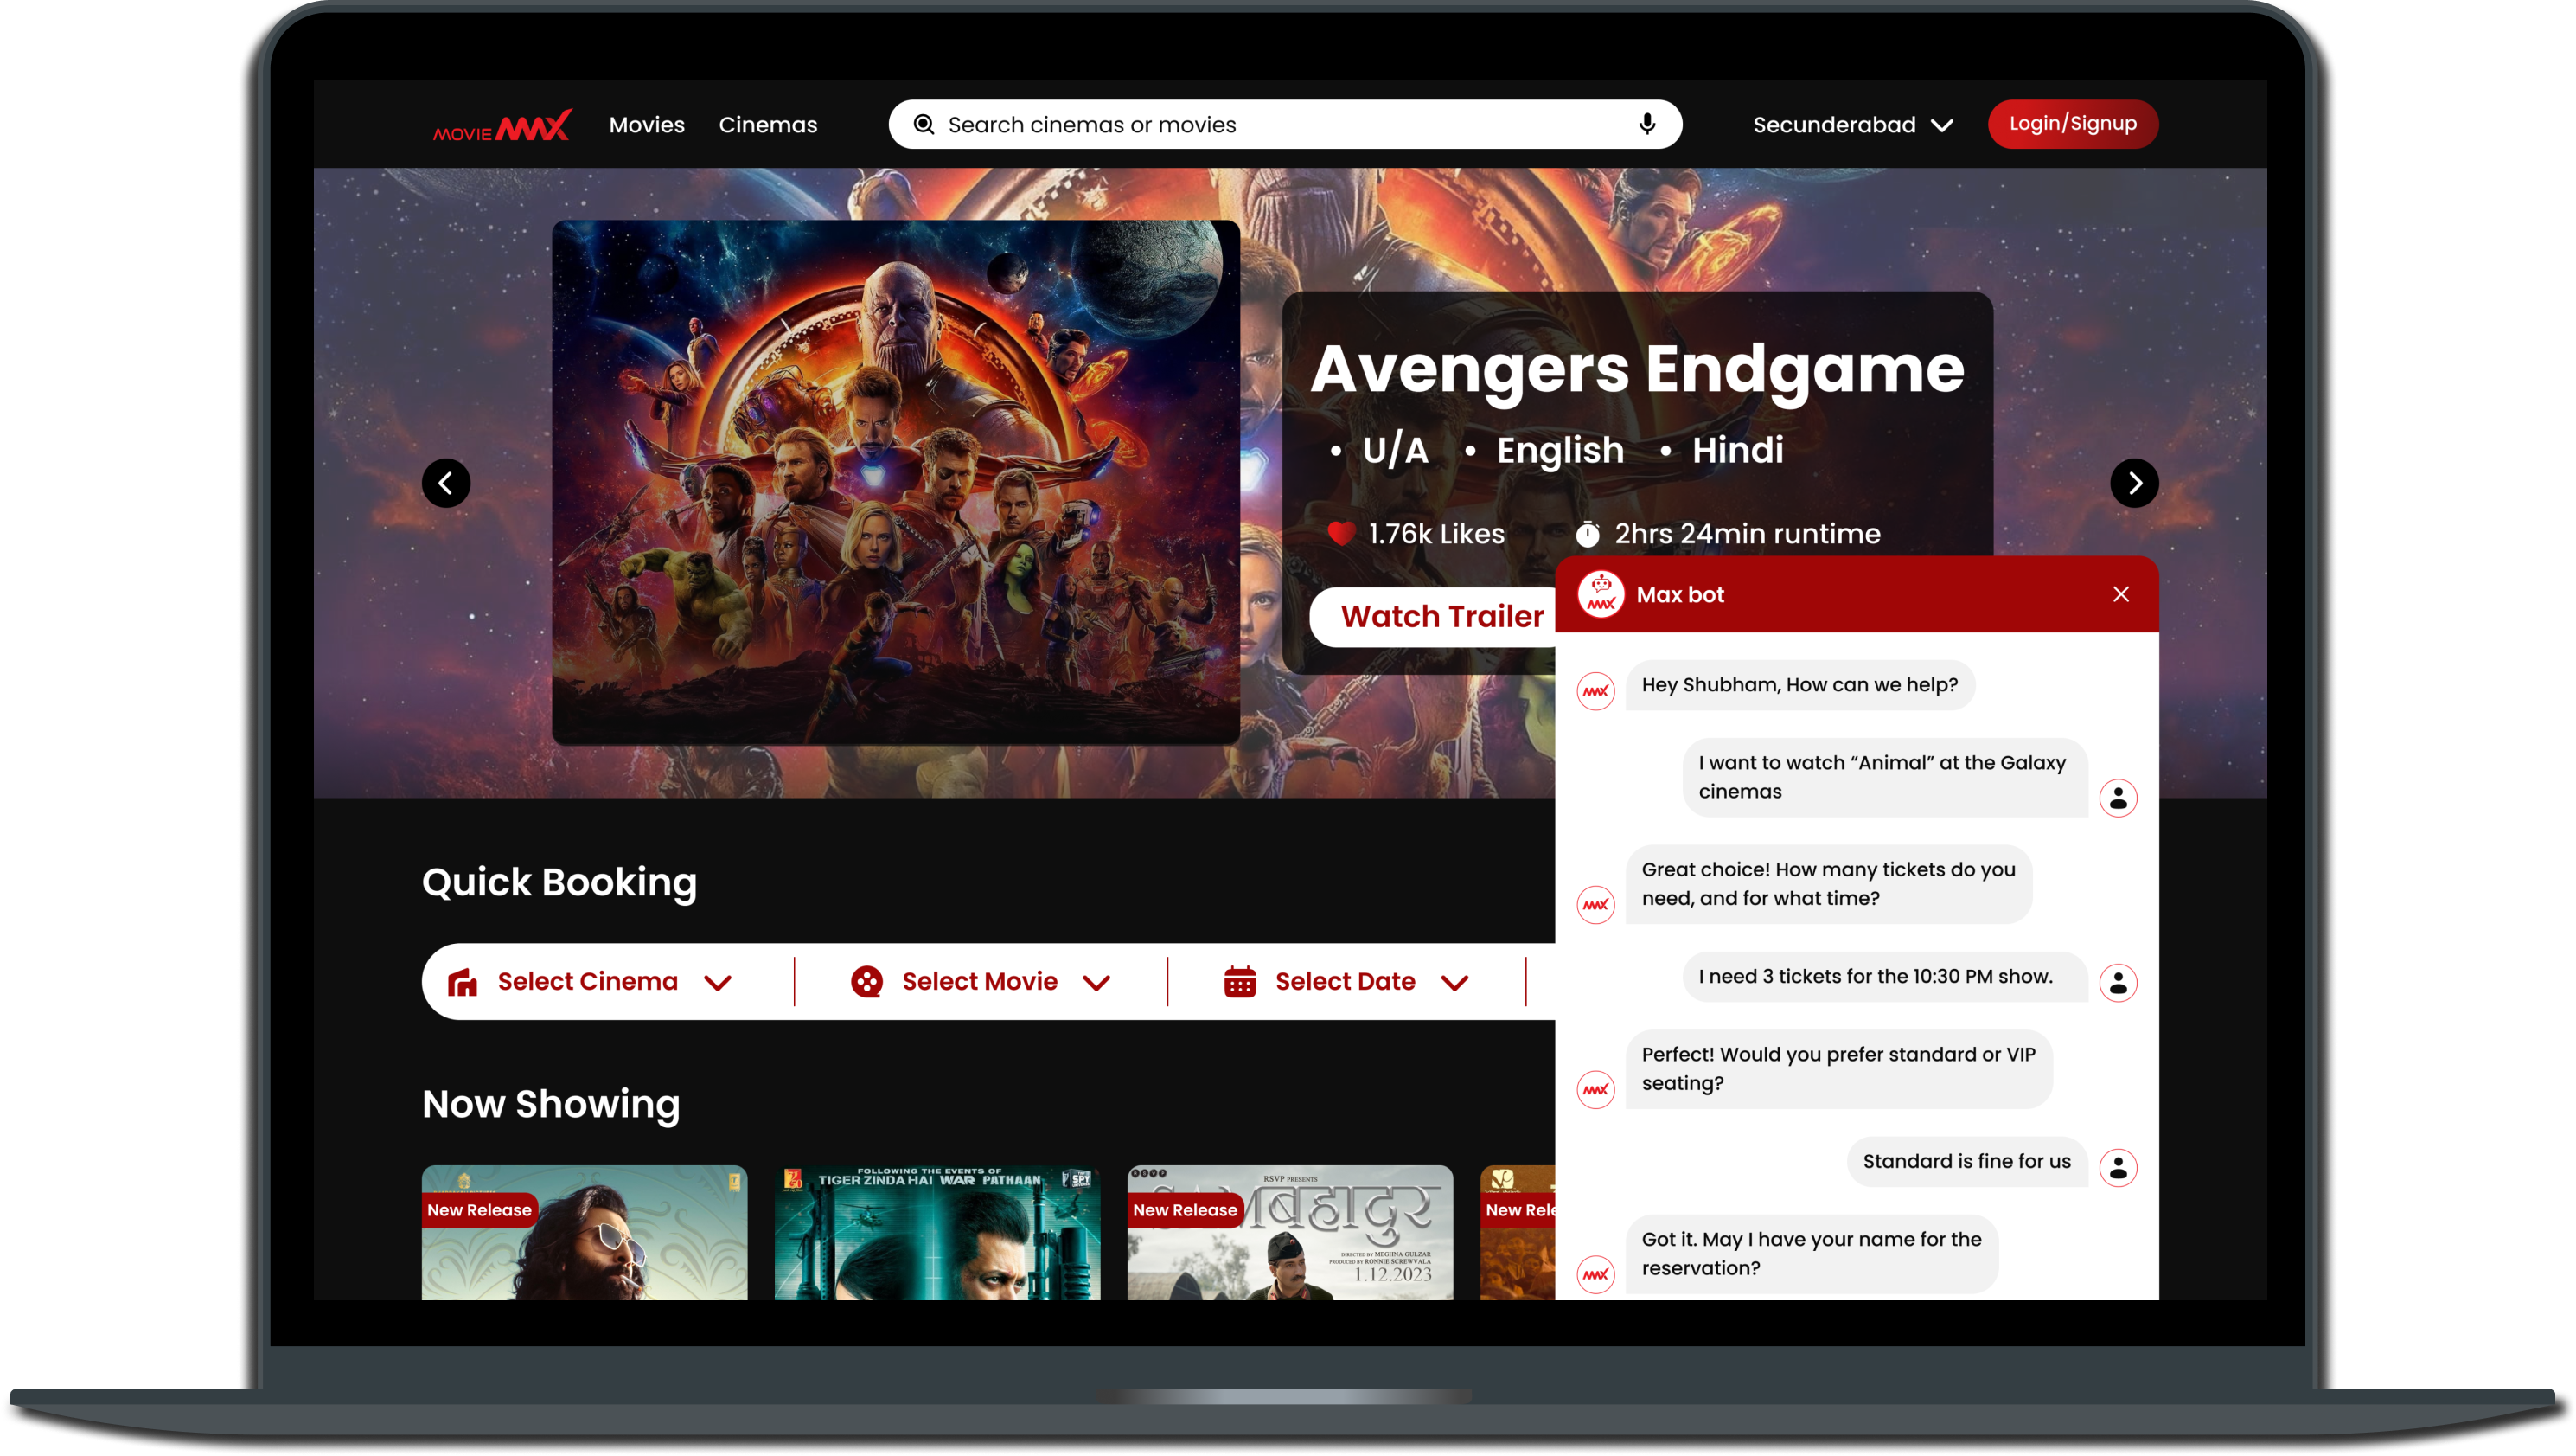Open the Sam Bahadur movie poster card
The width and height of the screenshot is (2576, 1456).
click(x=1290, y=1233)
